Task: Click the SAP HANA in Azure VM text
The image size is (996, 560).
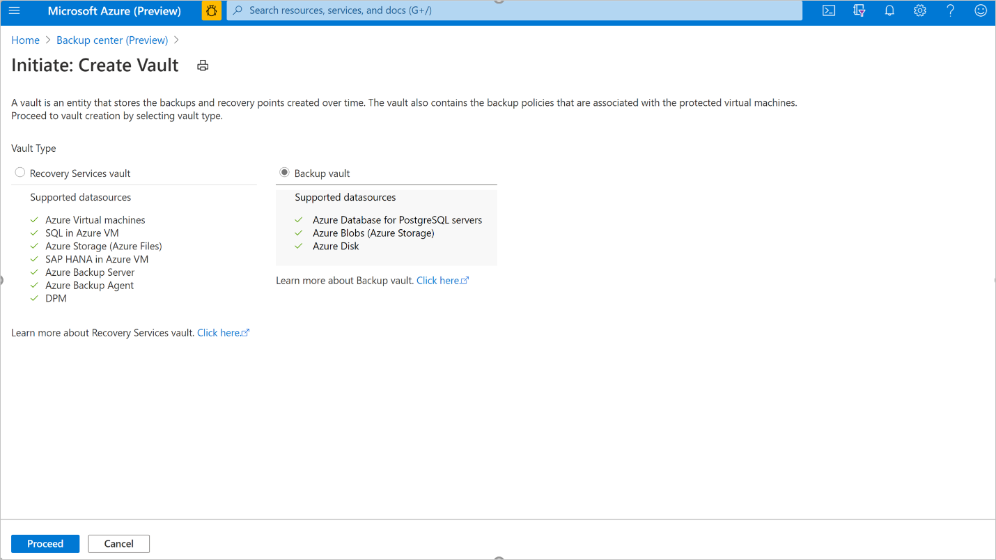Action: tap(97, 259)
